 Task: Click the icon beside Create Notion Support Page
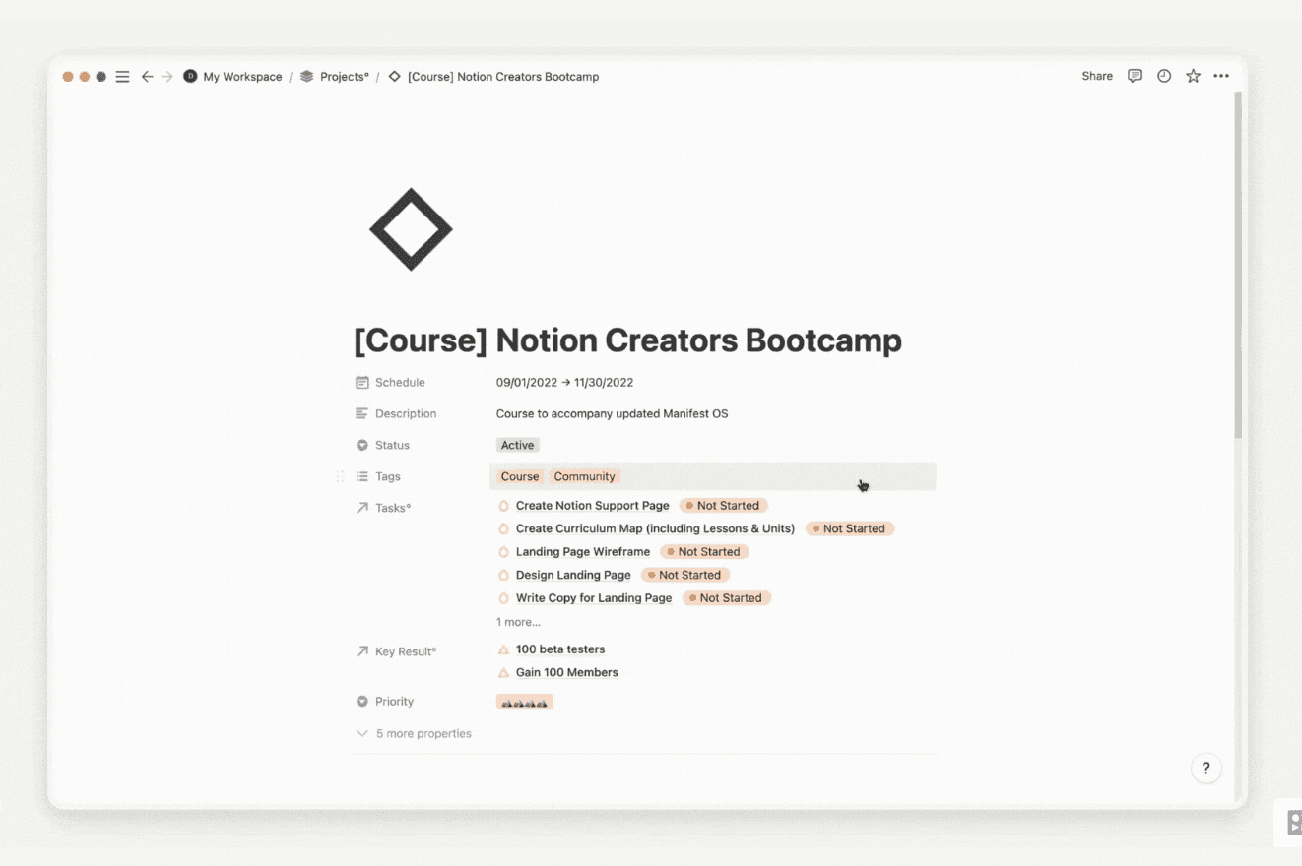[x=503, y=505]
